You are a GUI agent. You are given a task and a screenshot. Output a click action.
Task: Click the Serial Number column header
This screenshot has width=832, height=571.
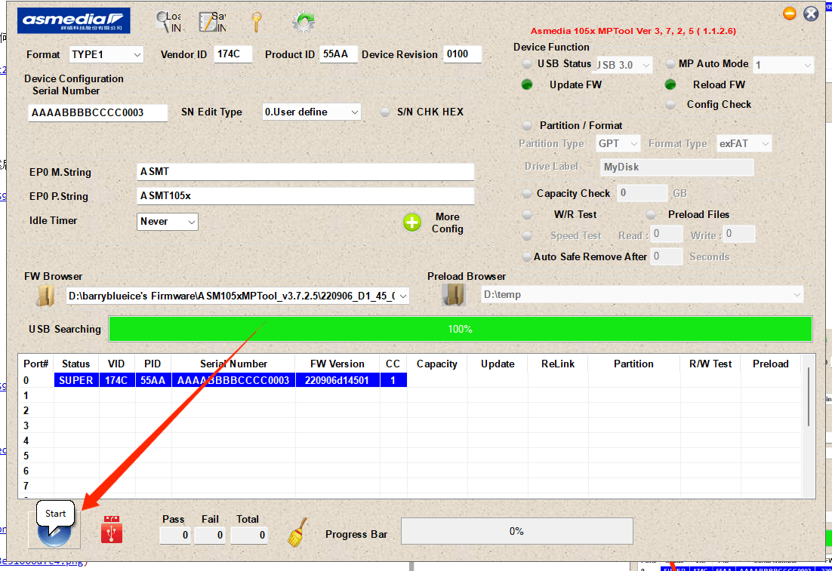click(233, 364)
